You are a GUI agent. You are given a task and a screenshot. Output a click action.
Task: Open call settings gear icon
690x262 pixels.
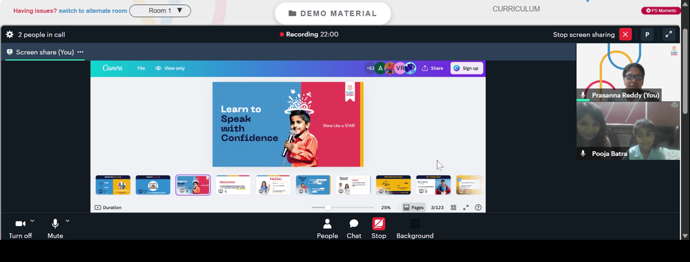coord(10,34)
